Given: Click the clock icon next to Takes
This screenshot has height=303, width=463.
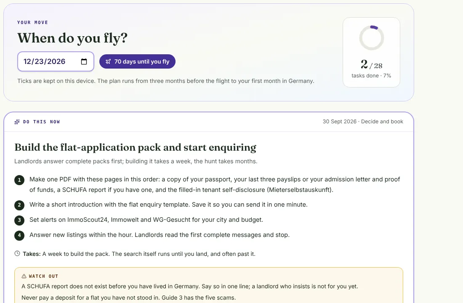Looking at the screenshot, I should coord(17,253).
